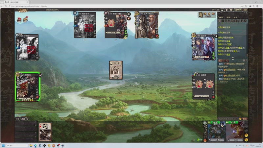Screen dimensions: 263x148
Task: Click the task icon at top-left of battlefield
Action: pyautogui.click(x=19, y=20)
